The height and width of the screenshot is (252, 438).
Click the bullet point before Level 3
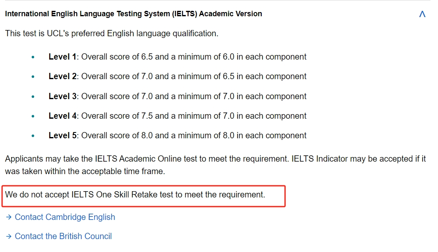point(33,97)
